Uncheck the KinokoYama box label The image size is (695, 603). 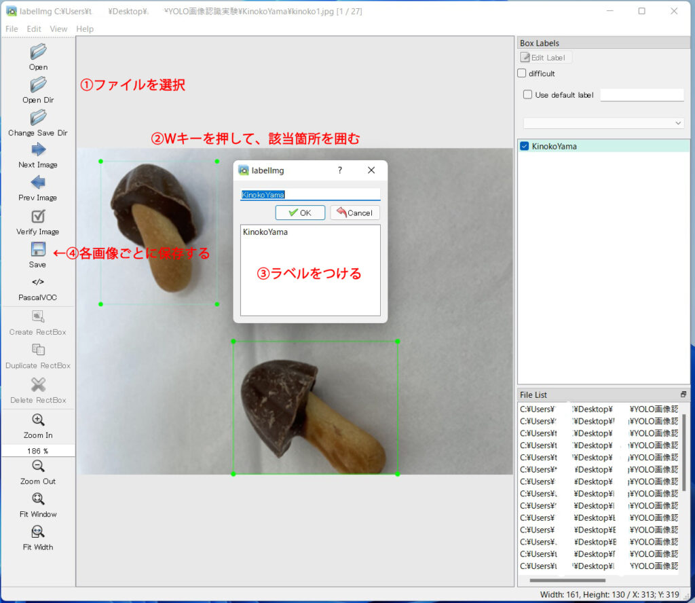(x=525, y=146)
